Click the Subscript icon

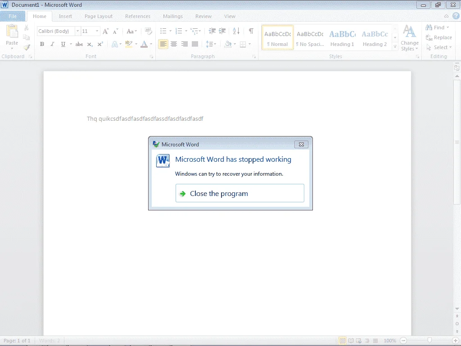90,44
